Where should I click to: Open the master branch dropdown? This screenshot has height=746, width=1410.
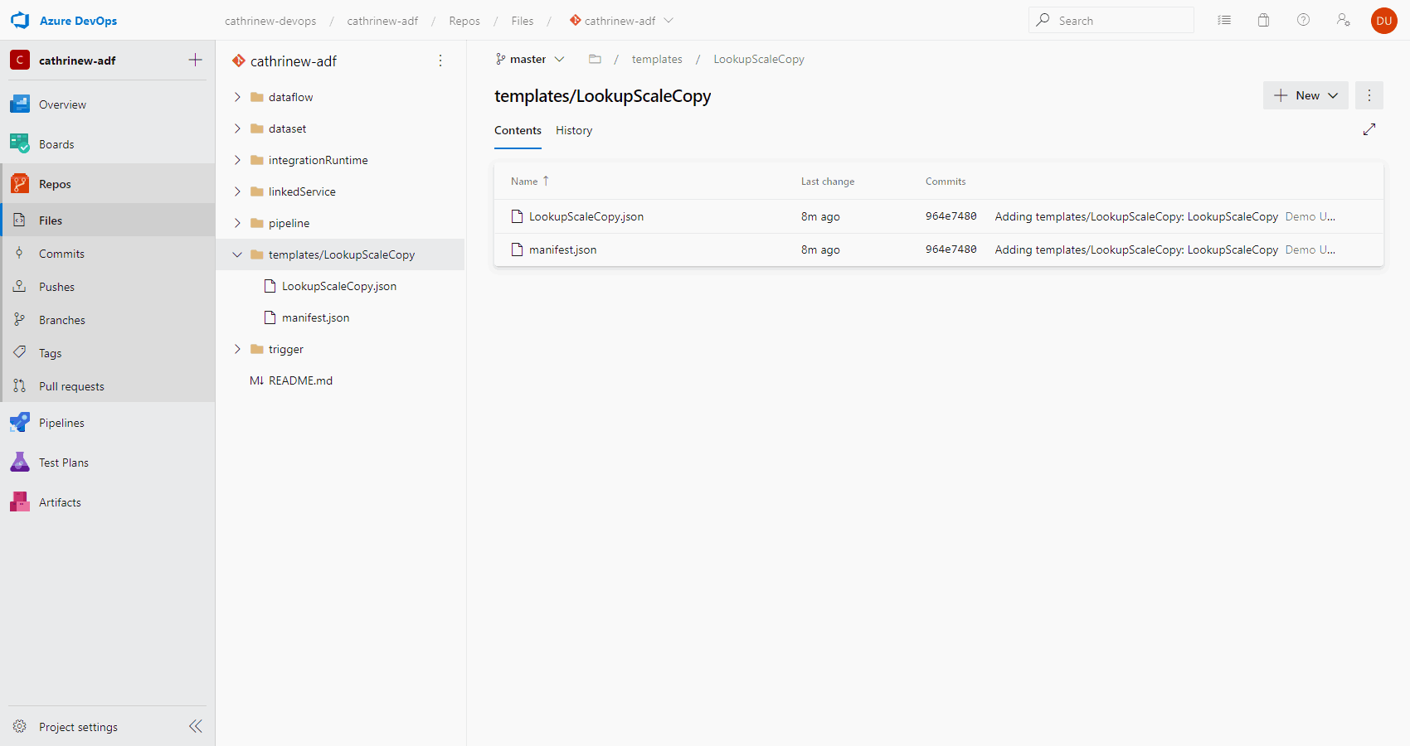[x=530, y=59]
